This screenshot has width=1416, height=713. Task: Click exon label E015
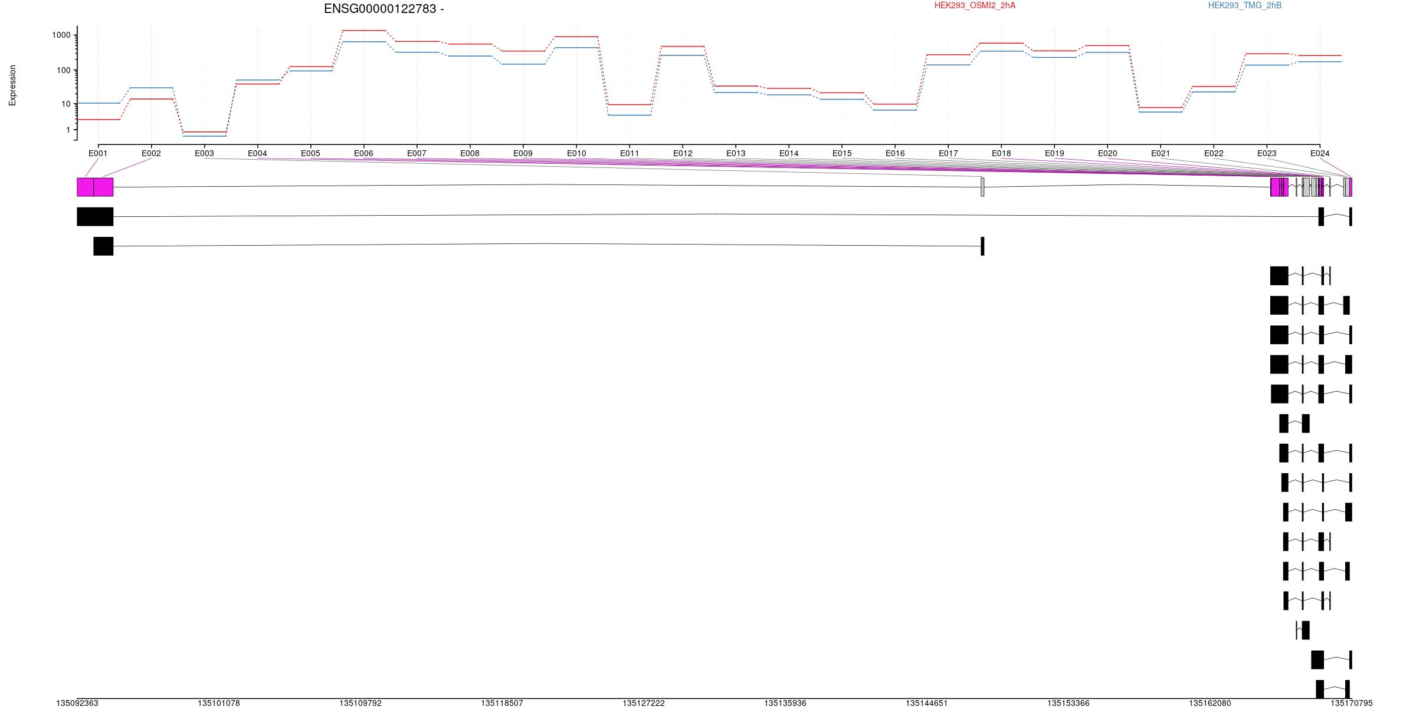842,154
